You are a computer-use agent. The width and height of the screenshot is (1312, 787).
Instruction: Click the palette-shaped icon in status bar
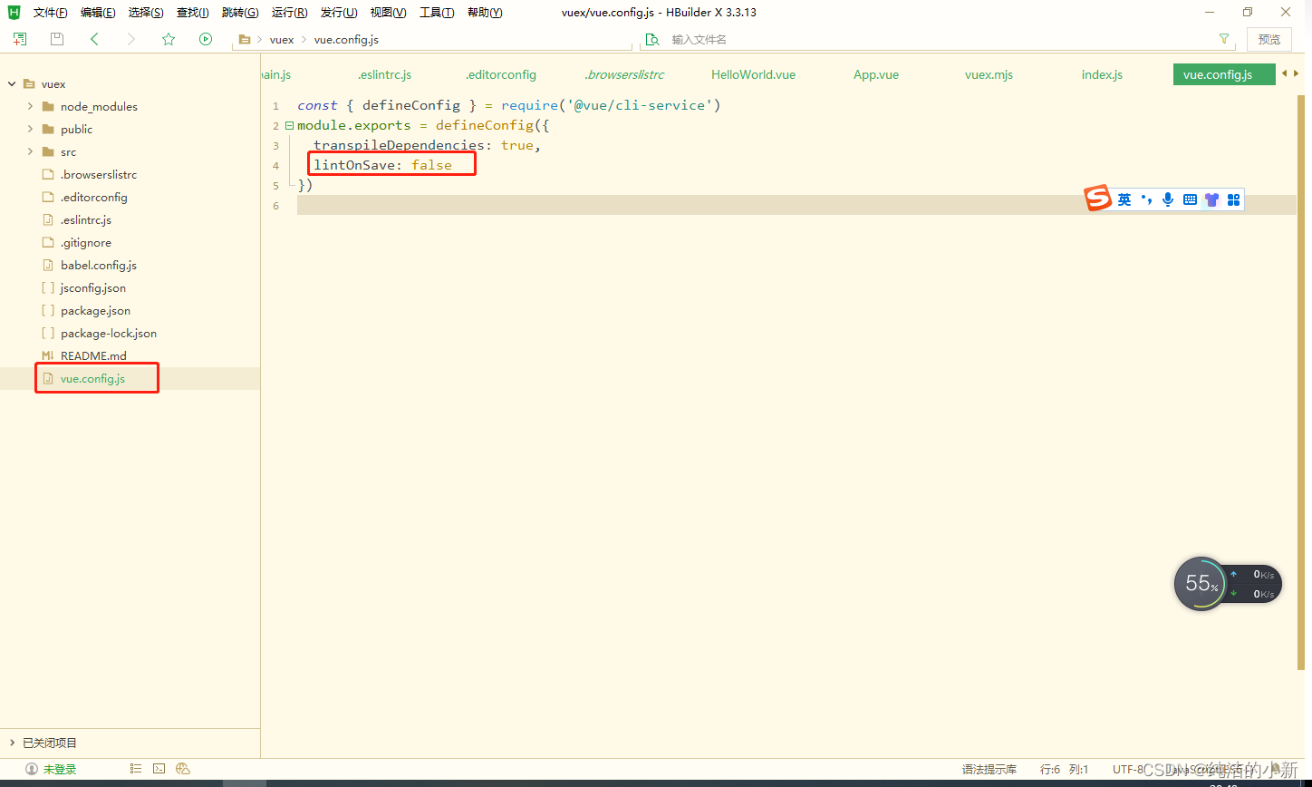183,768
